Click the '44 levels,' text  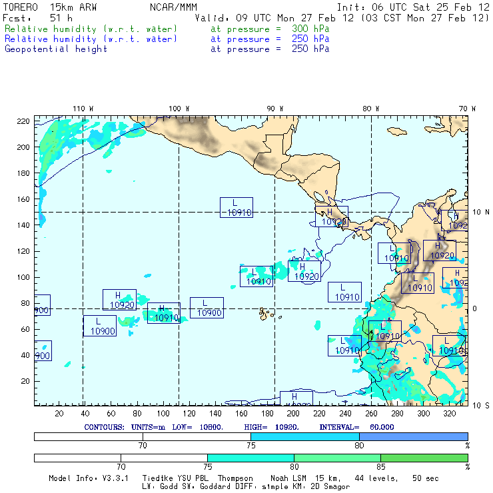(376, 478)
